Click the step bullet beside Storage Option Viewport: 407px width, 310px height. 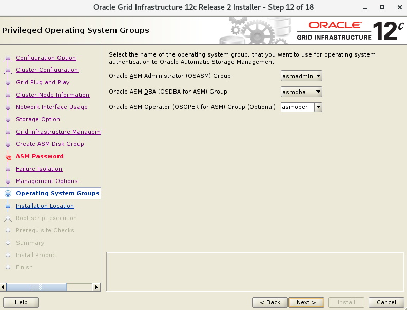pos(8,120)
